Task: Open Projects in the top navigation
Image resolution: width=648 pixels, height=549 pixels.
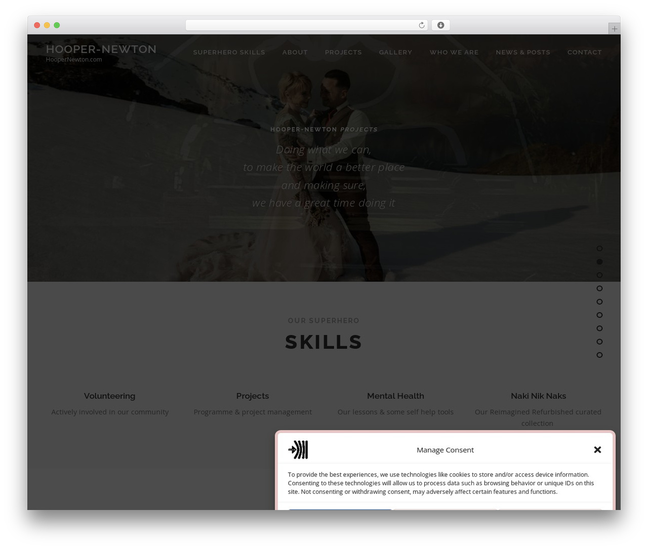Action: (343, 52)
